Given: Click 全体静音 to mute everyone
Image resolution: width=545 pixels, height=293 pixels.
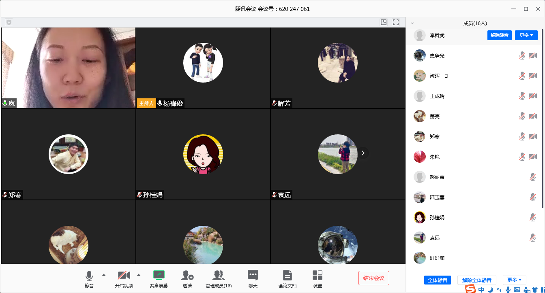Looking at the screenshot, I should point(438,280).
